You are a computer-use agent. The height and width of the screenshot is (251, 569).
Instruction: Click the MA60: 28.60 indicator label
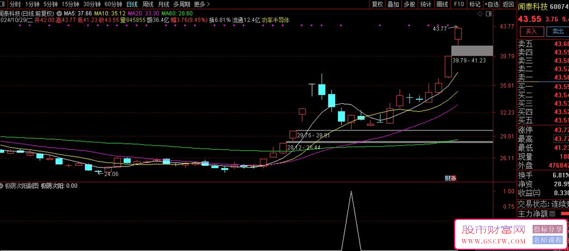click(x=176, y=14)
